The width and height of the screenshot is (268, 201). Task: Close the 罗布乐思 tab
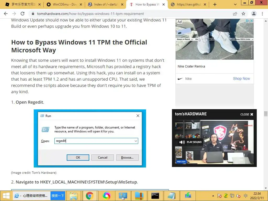click(x=40, y=4)
